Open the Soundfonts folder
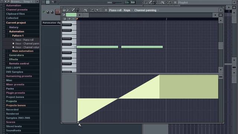The height and width of the screenshot is (134, 238). (13, 130)
